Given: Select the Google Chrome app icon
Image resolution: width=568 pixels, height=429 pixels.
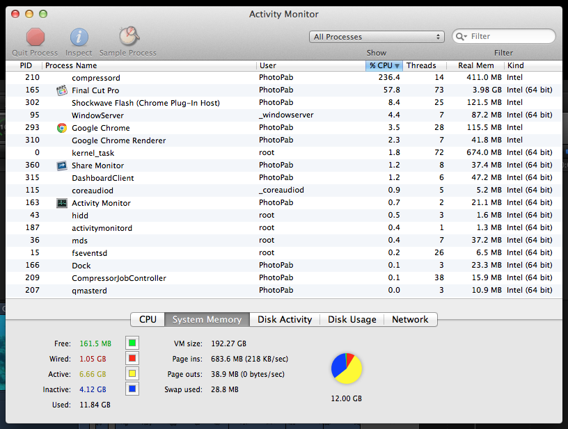Looking at the screenshot, I should (62, 128).
